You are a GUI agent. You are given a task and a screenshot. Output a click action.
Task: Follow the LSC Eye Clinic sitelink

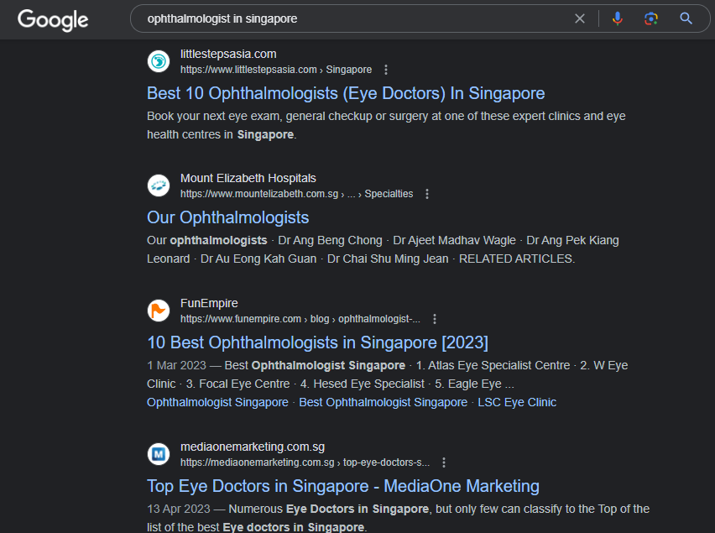click(517, 402)
